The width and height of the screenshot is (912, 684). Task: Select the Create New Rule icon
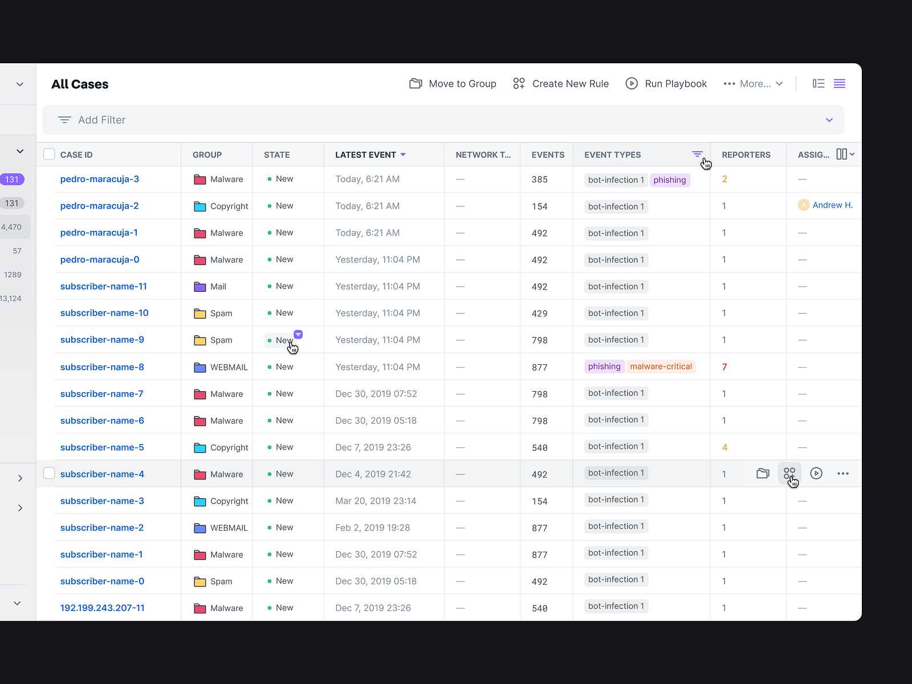click(518, 83)
